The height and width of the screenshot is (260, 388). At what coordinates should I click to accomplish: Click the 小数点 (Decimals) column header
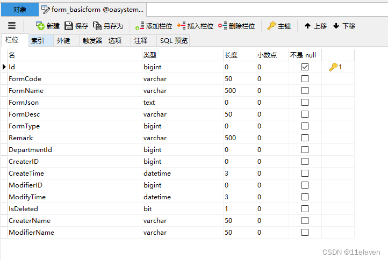click(x=272, y=55)
